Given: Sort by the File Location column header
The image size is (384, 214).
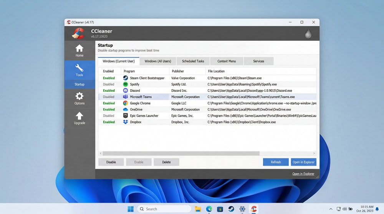Looking at the screenshot, I should pos(261,71).
